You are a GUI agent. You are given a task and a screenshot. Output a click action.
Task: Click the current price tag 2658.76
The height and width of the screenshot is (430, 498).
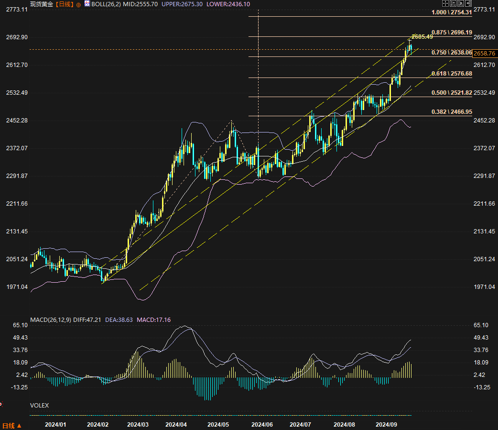pos(484,54)
